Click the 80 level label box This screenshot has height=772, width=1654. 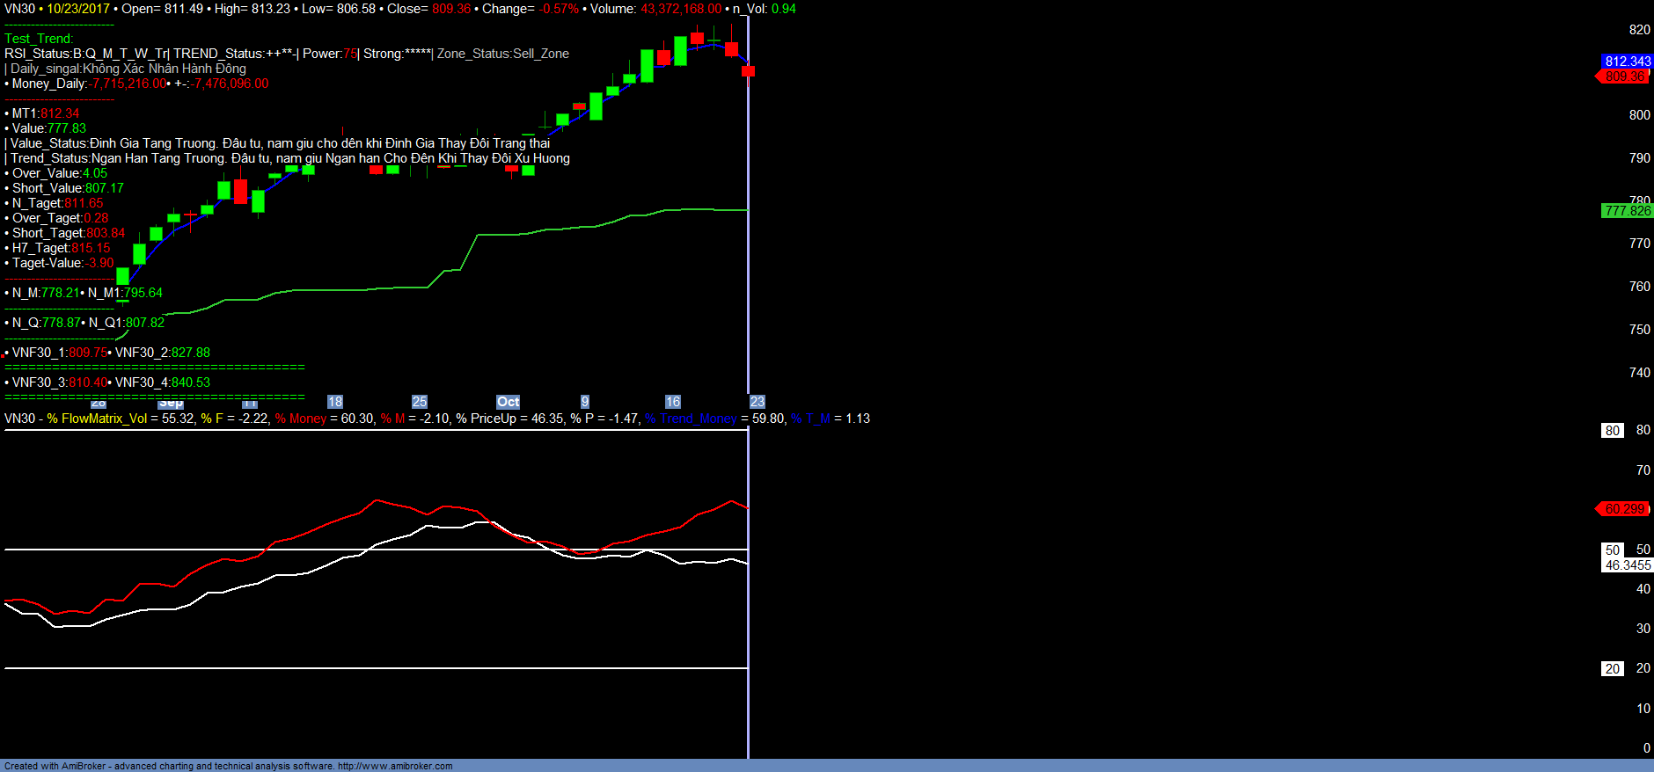click(x=1612, y=431)
